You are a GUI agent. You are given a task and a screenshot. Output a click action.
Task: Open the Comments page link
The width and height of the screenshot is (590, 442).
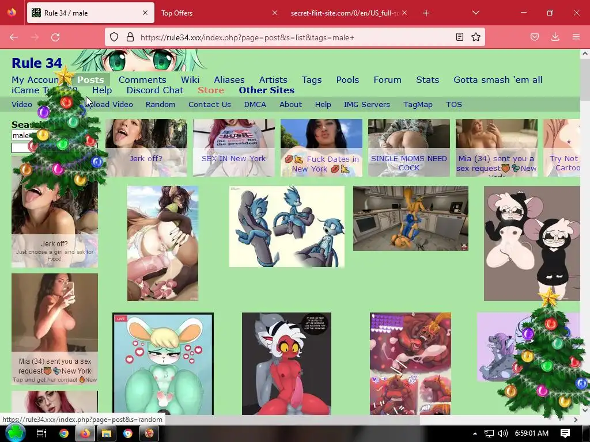coord(142,79)
